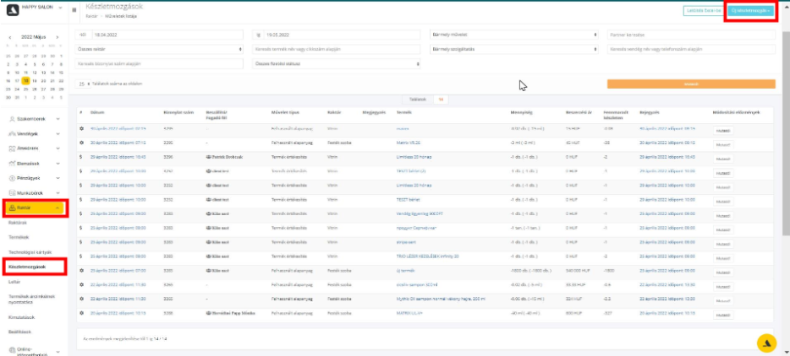The image size is (790, 356).
Task: Open Termékek in the sidebar submenu
Action: click(19, 237)
